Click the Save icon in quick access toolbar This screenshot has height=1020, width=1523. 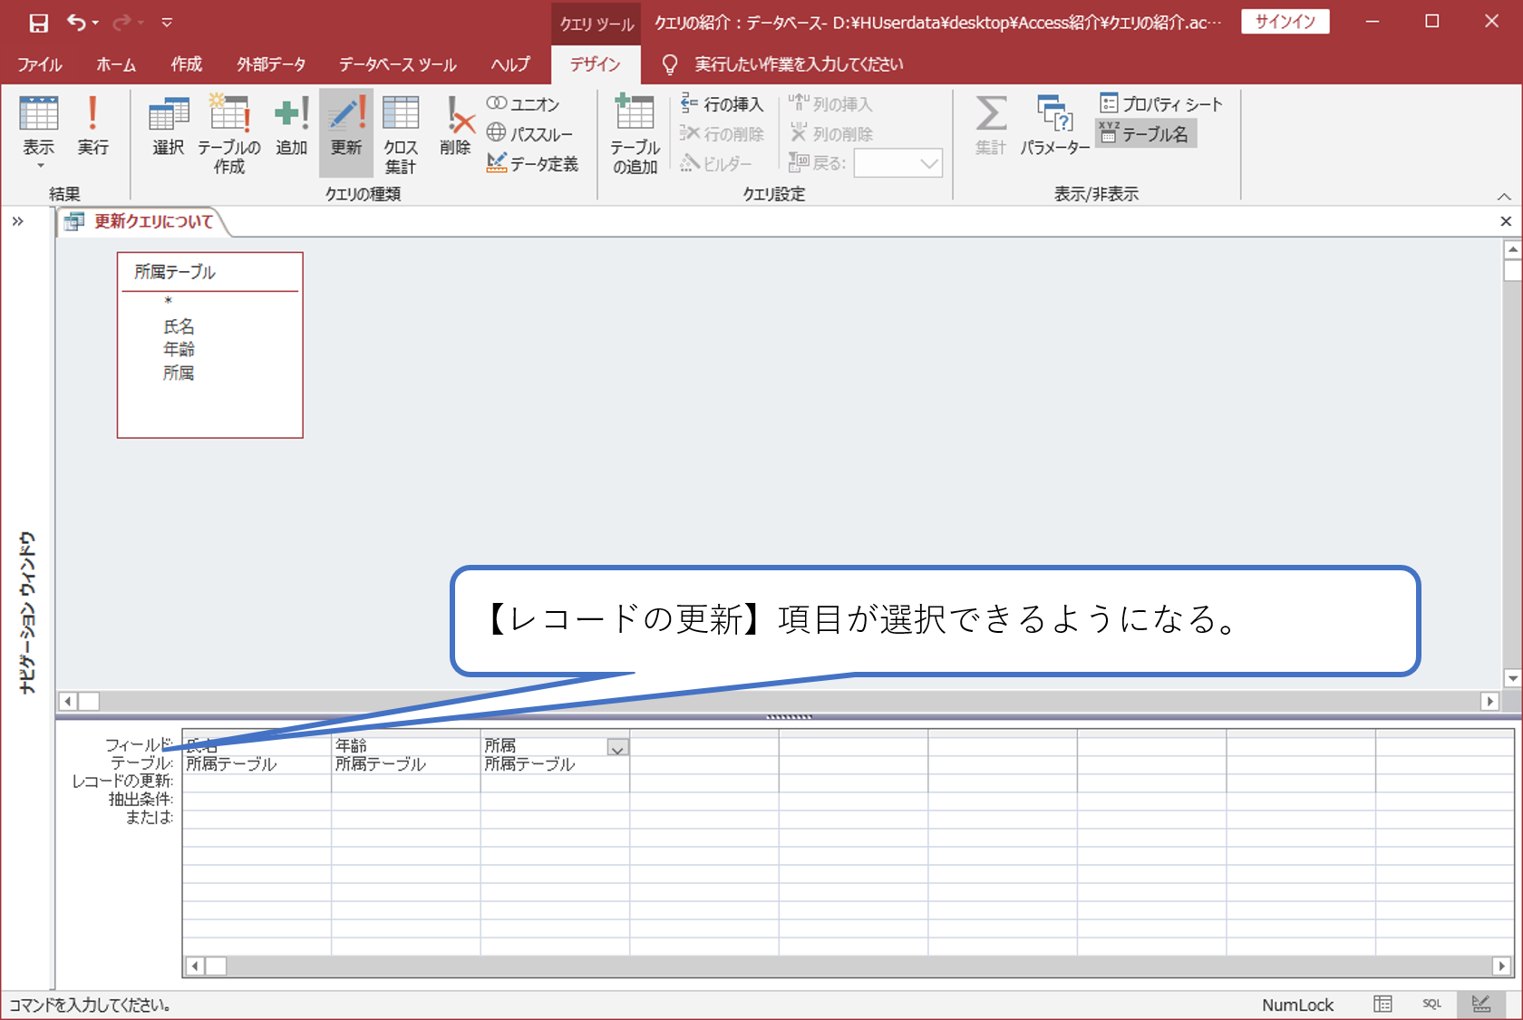38,23
